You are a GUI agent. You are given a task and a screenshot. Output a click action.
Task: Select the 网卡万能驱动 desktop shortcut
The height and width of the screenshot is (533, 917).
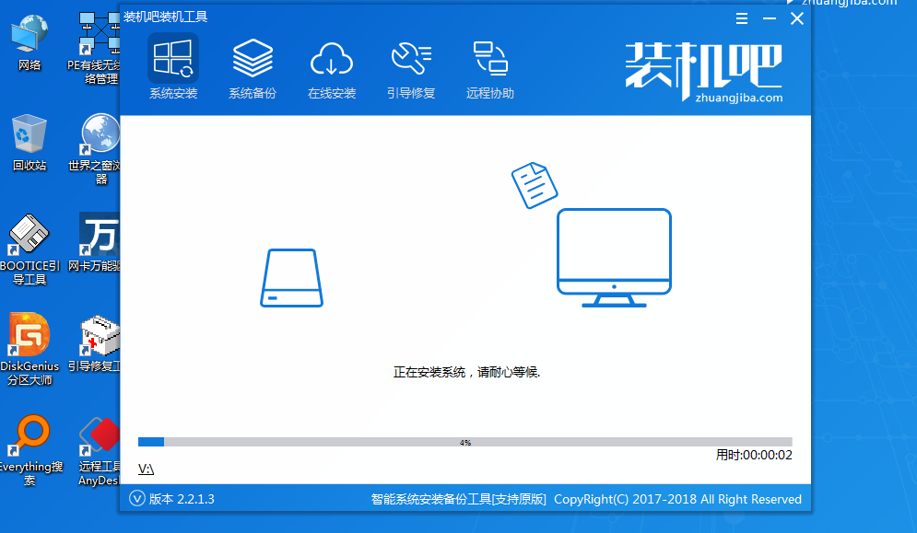tap(100, 241)
